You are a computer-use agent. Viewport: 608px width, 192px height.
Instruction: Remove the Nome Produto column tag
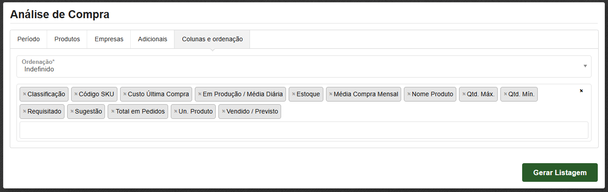(409, 94)
